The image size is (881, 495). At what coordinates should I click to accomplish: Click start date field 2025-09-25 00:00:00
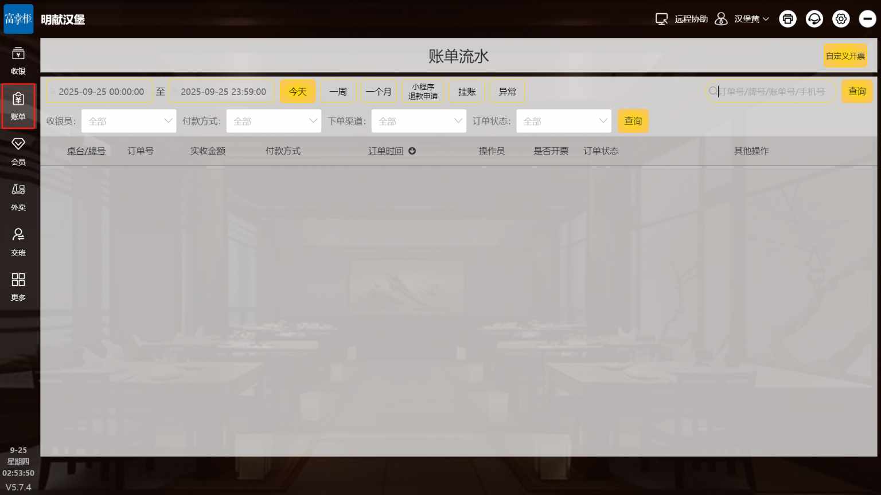tap(100, 92)
